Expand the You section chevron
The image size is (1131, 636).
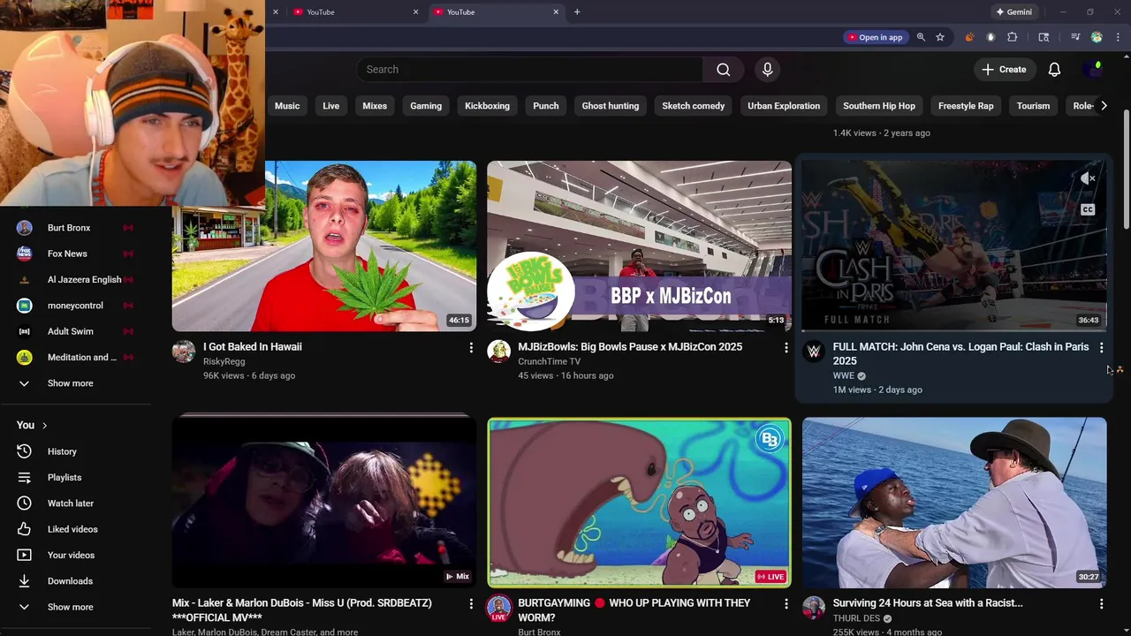44,426
